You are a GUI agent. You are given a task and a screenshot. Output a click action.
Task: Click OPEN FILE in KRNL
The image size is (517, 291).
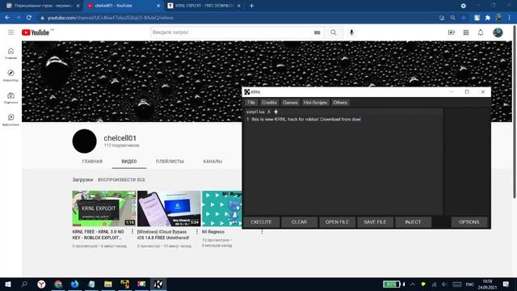click(337, 222)
